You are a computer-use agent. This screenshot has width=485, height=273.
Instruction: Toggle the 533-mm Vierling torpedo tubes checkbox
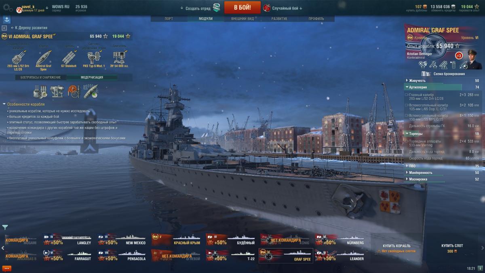point(407,141)
